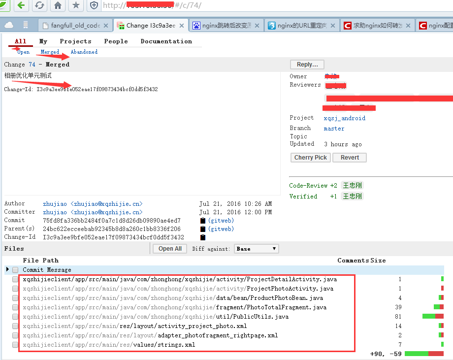This screenshot has height=360, width=453.
Task: Copy the Parent(s) hash with clipboard icon
Action: click(203, 229)
